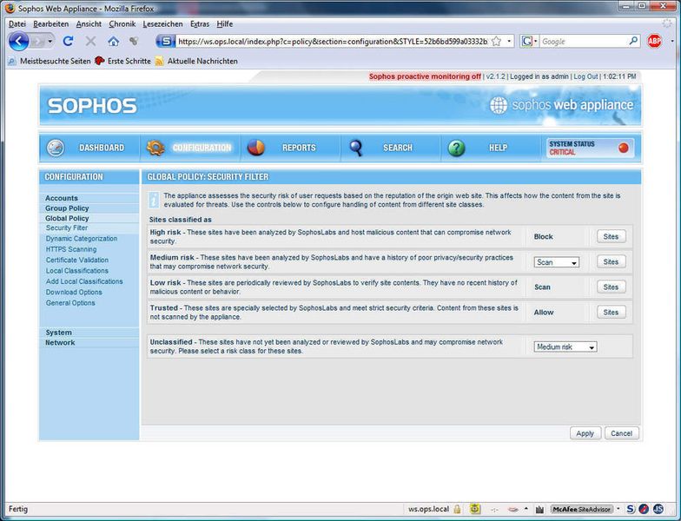681x521 pixels.
Task: Click the Search magnifying glass nav icon
Action: click(356, 148)
